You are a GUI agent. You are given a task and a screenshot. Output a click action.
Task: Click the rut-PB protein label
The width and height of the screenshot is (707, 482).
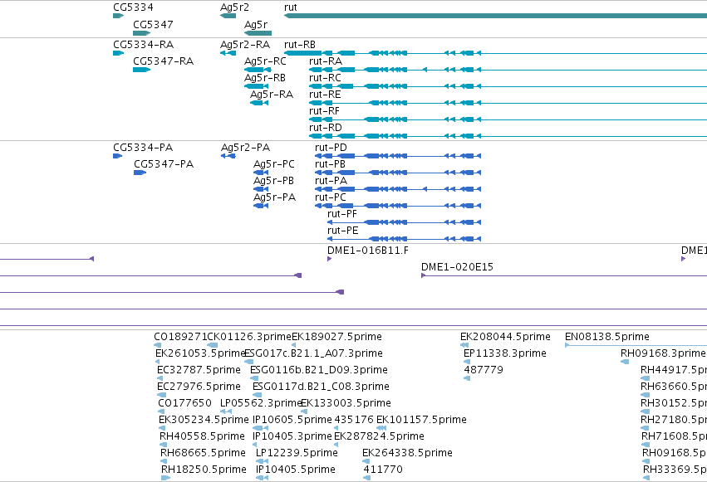[330, 164]
